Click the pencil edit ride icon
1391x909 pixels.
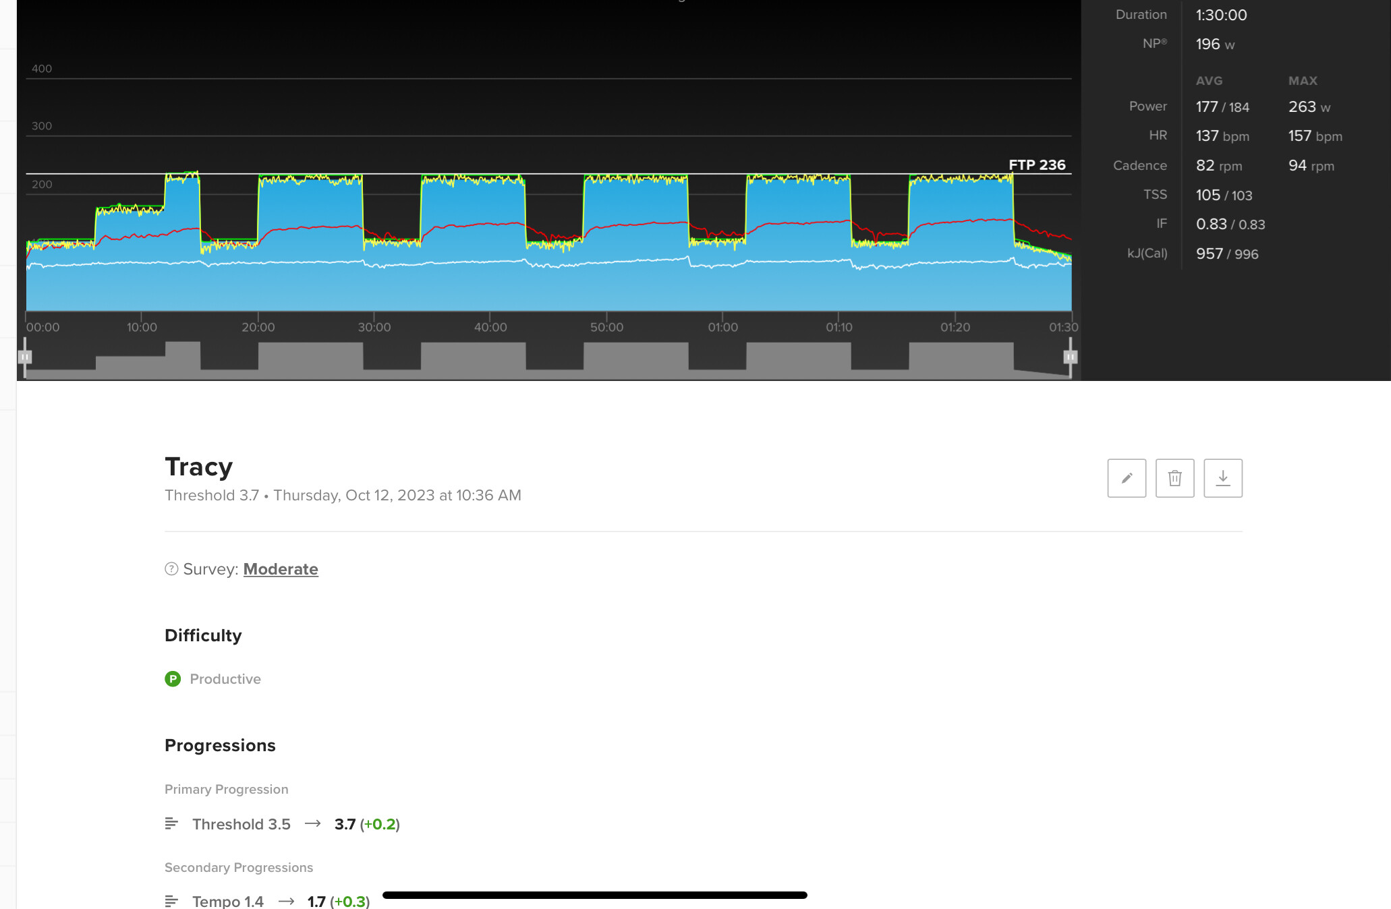point(1127,478)
